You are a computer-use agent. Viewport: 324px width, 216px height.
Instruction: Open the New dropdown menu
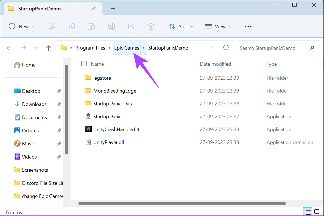click(21, 26)
